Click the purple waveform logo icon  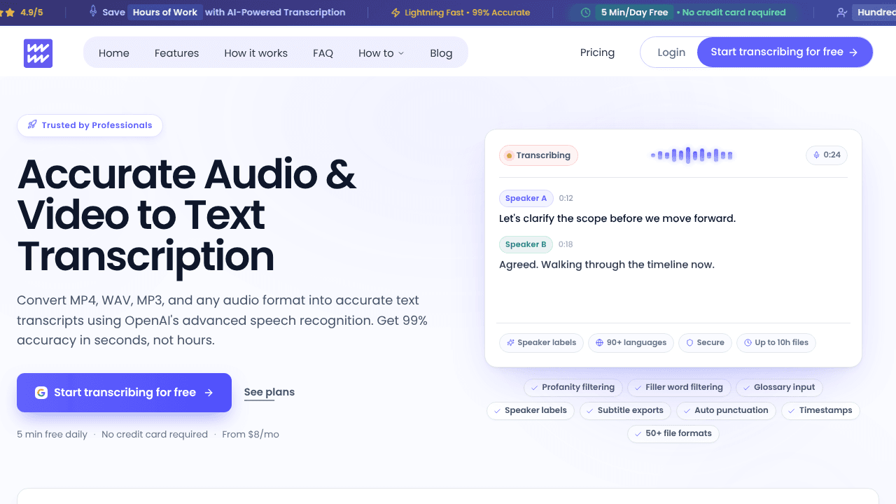38,53
